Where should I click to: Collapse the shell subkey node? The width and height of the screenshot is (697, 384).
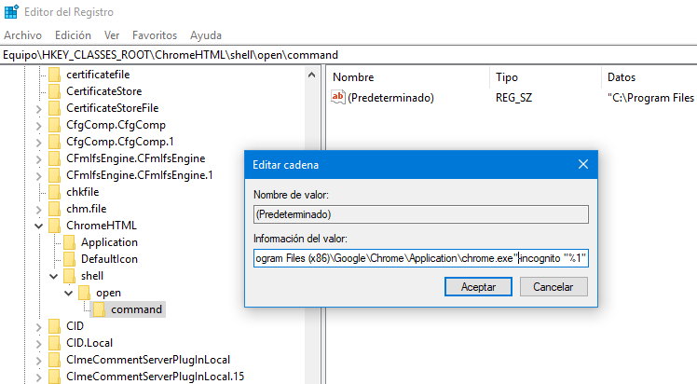pyautogui.click(x=53, y=276)
